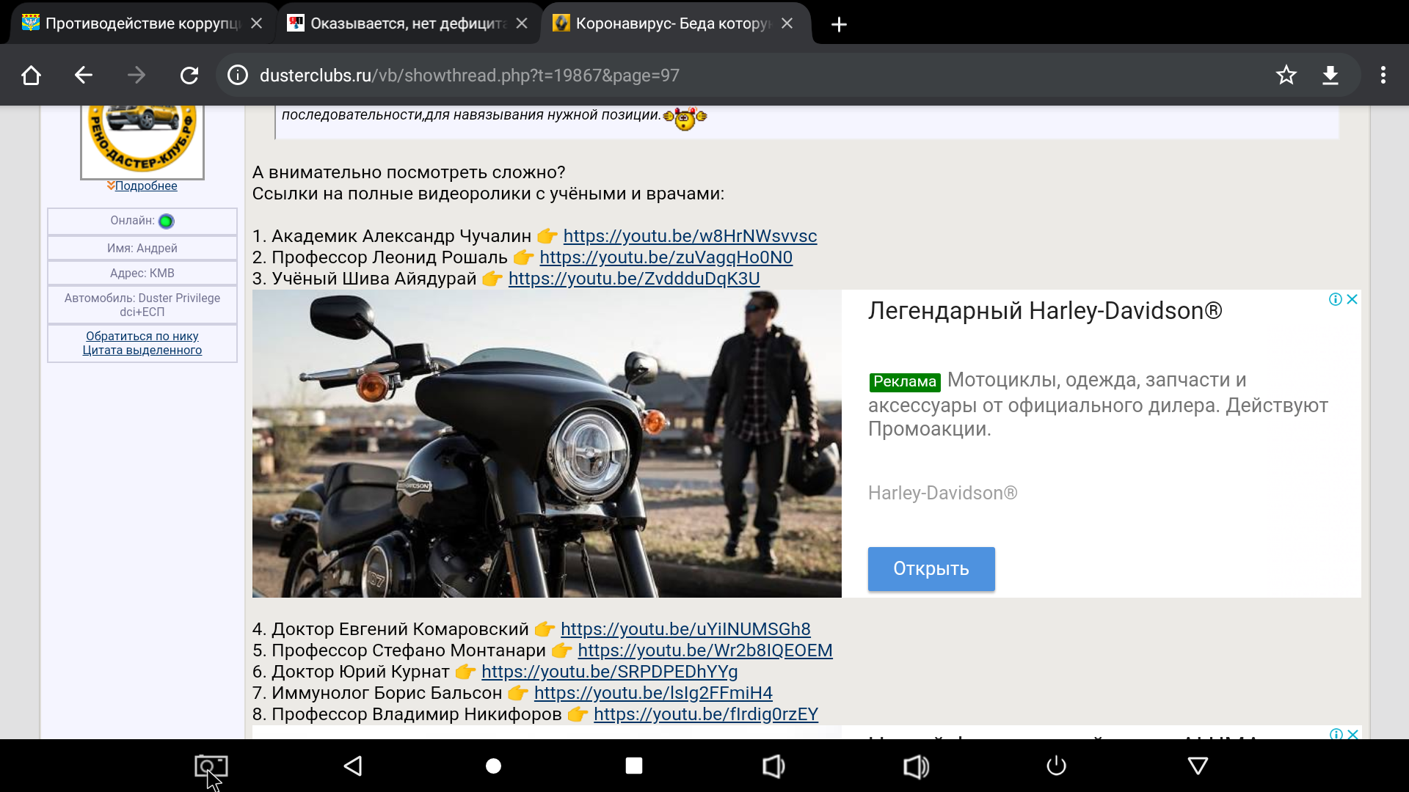The width and height of the screenshot is (1409, 792).
Task: Open the Комаровский YouTube link uYiINUMSGh8
Action: pos(685,629)
